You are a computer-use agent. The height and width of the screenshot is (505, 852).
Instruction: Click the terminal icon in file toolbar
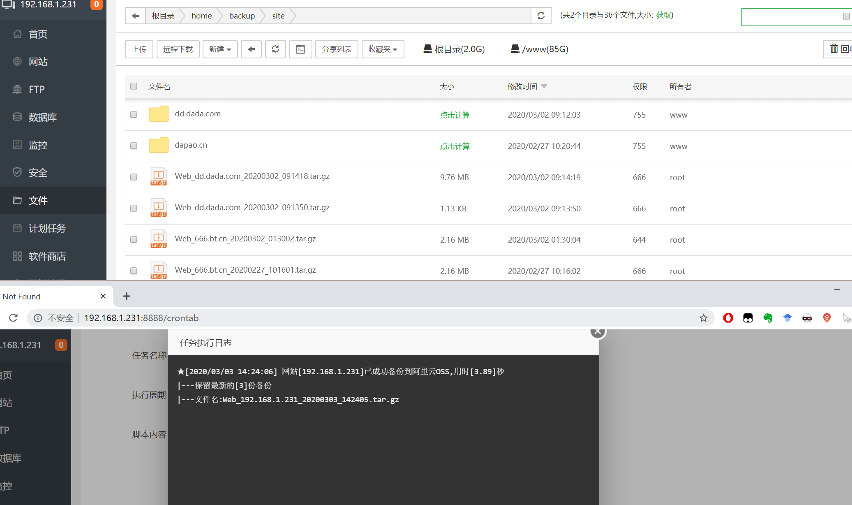coord(300,49)
